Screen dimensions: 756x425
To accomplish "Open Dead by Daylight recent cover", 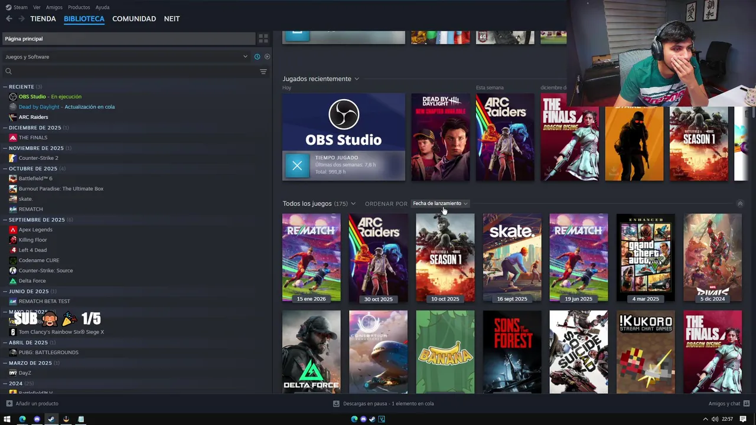I will click(441, 137).
